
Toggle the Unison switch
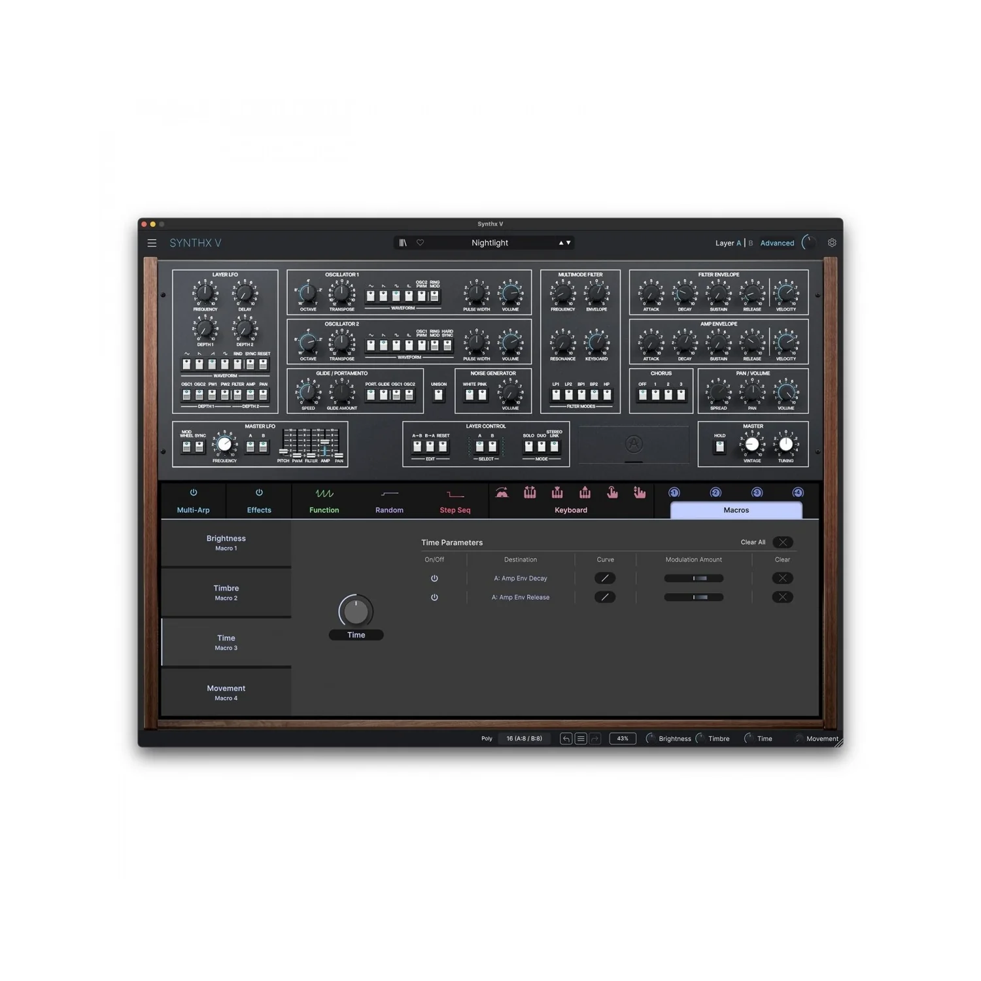click(x=439, y=394)
